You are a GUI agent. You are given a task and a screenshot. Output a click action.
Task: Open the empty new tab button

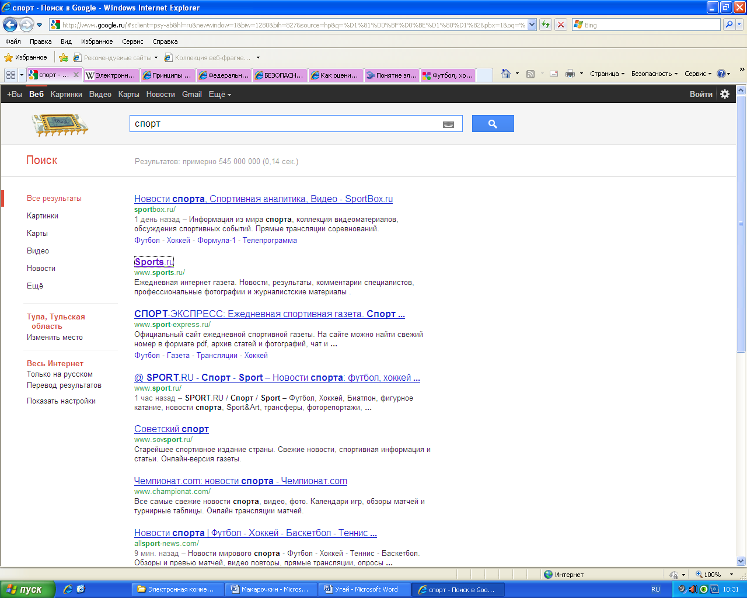[x=484, y=75]
